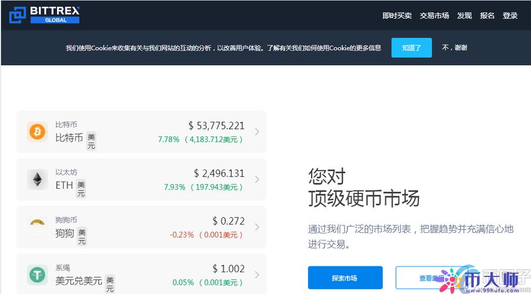Screen dimensions: 531x294
Task: Click the Tether T icon
Action: pos(37,275)
